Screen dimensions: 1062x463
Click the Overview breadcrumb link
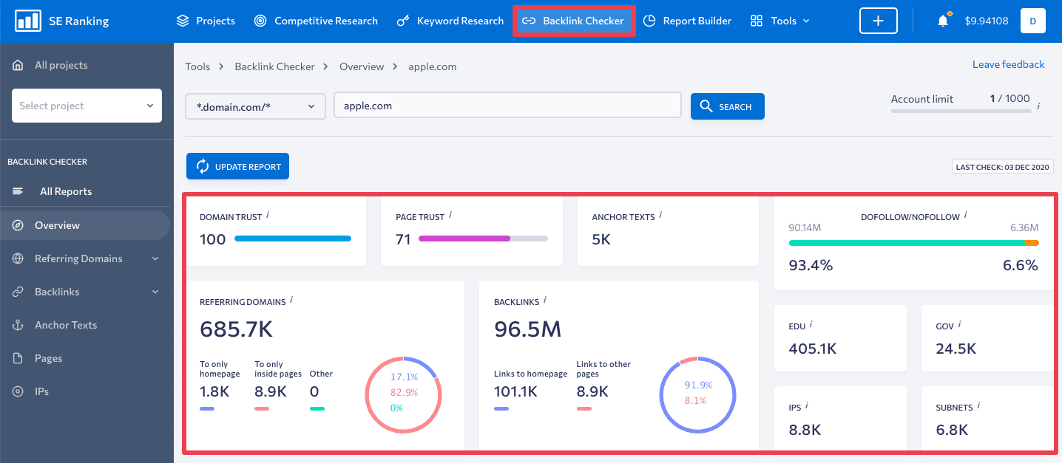(x=362, y=66)
